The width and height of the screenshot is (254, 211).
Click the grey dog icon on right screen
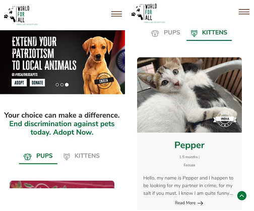coord(155,33)
